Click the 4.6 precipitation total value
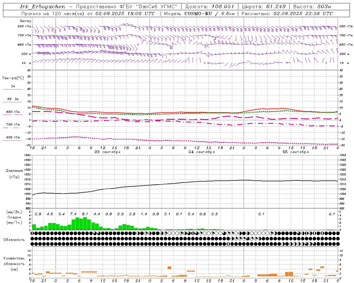This screenshot has height=283, width=354. pyautogui.click(x=50, y=214)
